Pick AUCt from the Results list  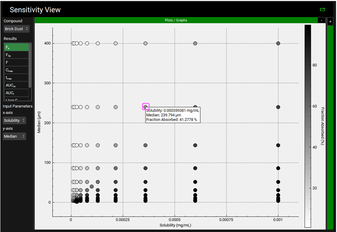point(16,93)
